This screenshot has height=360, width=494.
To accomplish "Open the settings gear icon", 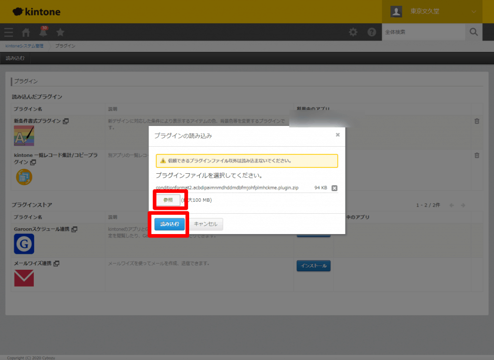I will (354, 32).
